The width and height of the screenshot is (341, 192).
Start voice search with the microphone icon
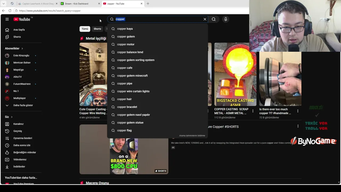pyautogui.click(x=226, y=19)
